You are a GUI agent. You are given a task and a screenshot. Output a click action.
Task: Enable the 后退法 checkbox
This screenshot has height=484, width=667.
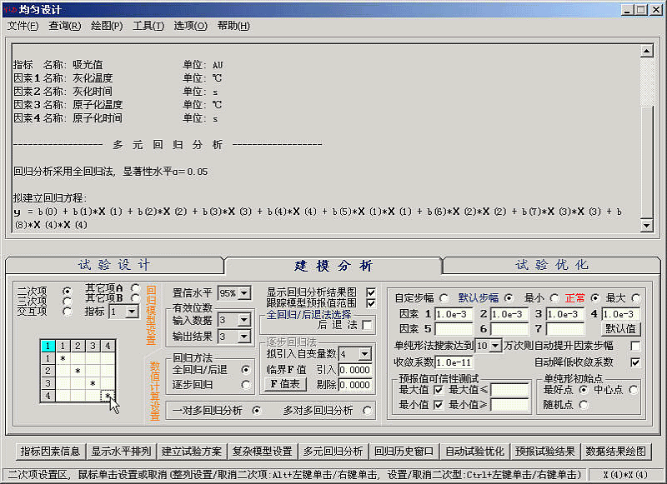tap(368, 325)
